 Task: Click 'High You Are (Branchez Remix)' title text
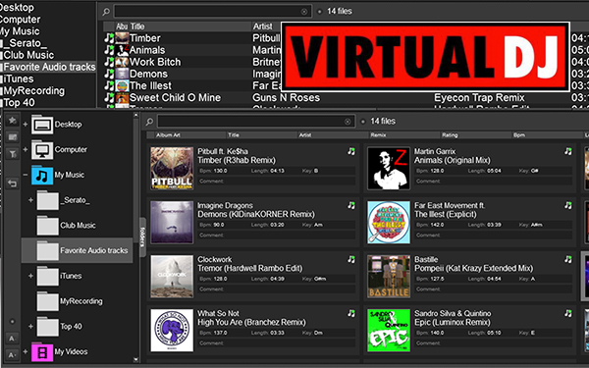[x=251, y=323]
